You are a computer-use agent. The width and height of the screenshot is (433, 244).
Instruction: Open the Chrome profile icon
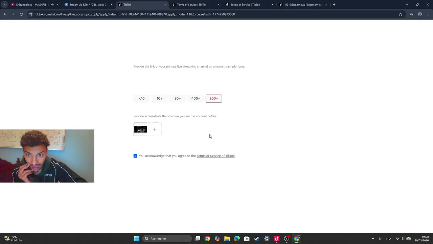[x=420, y=14]
